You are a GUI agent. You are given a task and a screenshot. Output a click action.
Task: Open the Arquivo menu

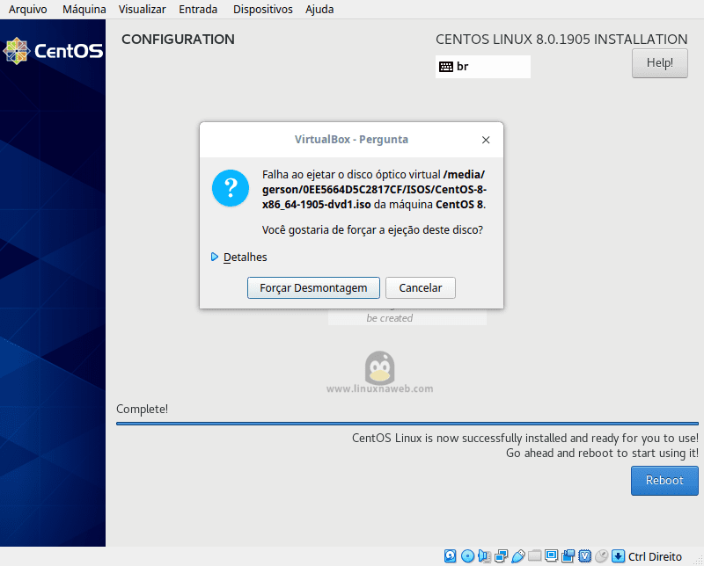(28, 10)
